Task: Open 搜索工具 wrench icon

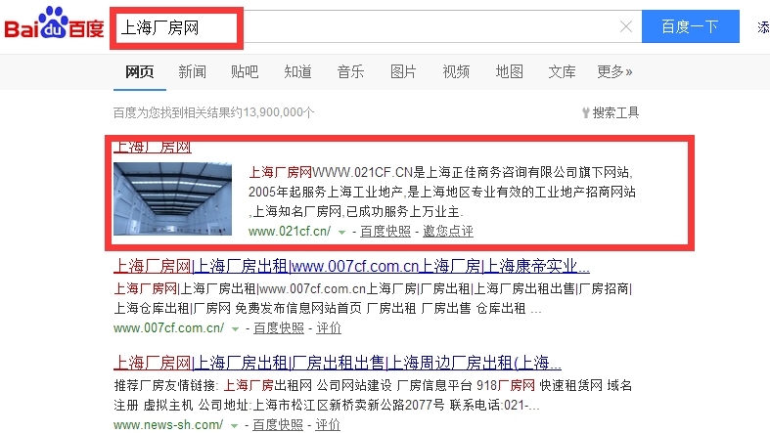Action: point(585,112)
